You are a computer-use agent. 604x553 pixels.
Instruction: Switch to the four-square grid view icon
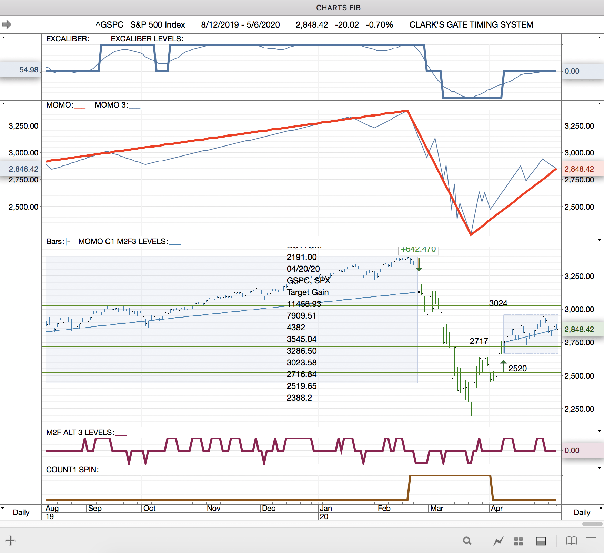(519, 541)
